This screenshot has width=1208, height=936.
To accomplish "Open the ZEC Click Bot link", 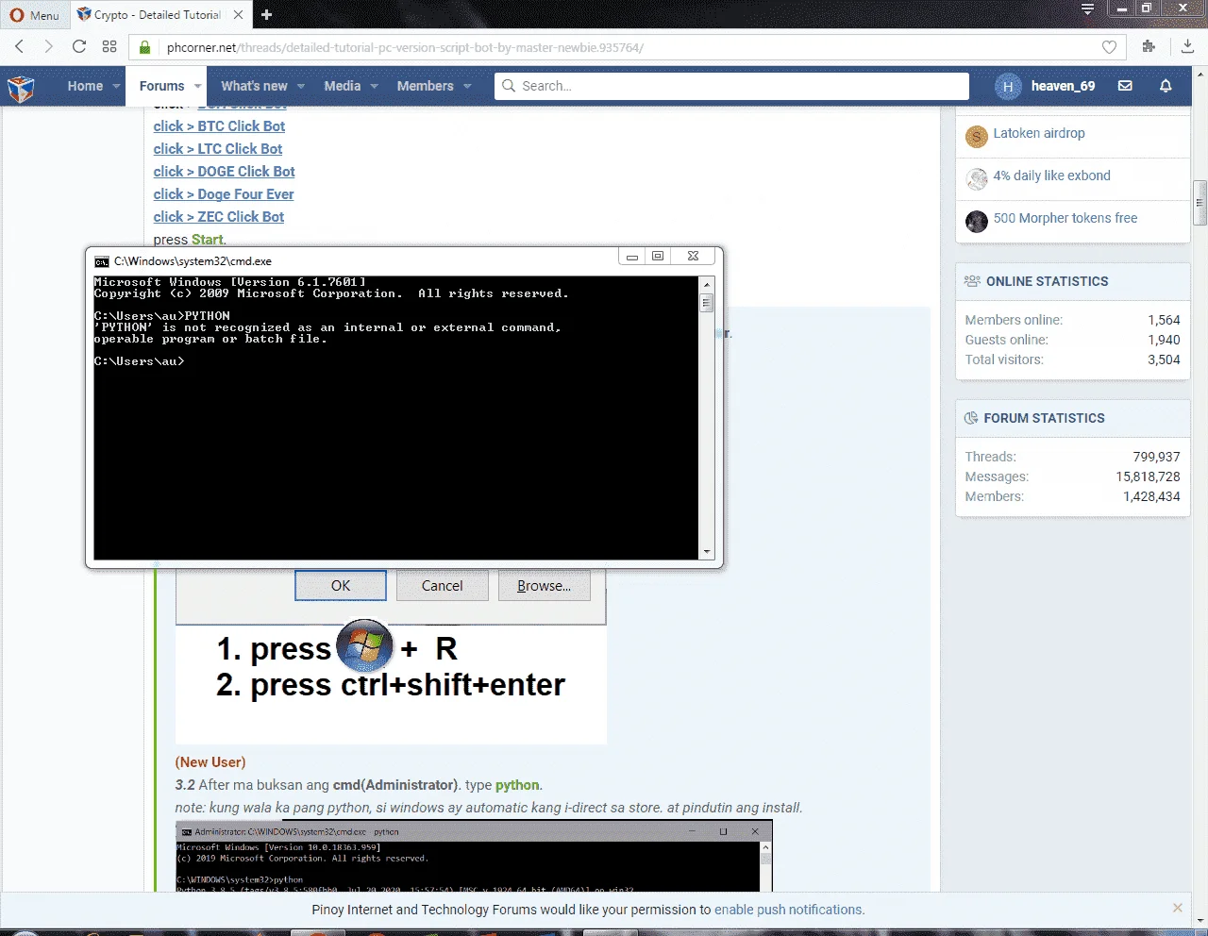I will (x=219, y=217).
